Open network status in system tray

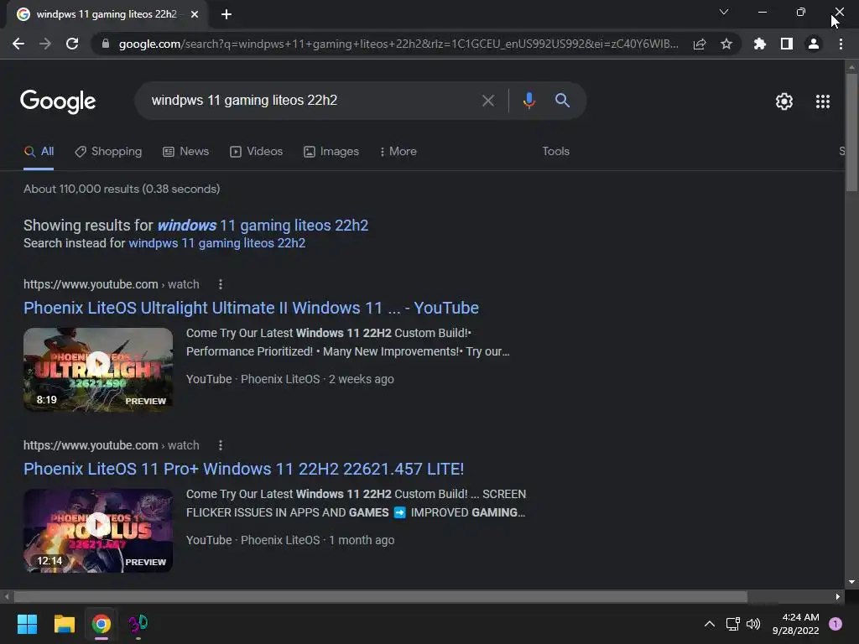(x=732, y=624)
